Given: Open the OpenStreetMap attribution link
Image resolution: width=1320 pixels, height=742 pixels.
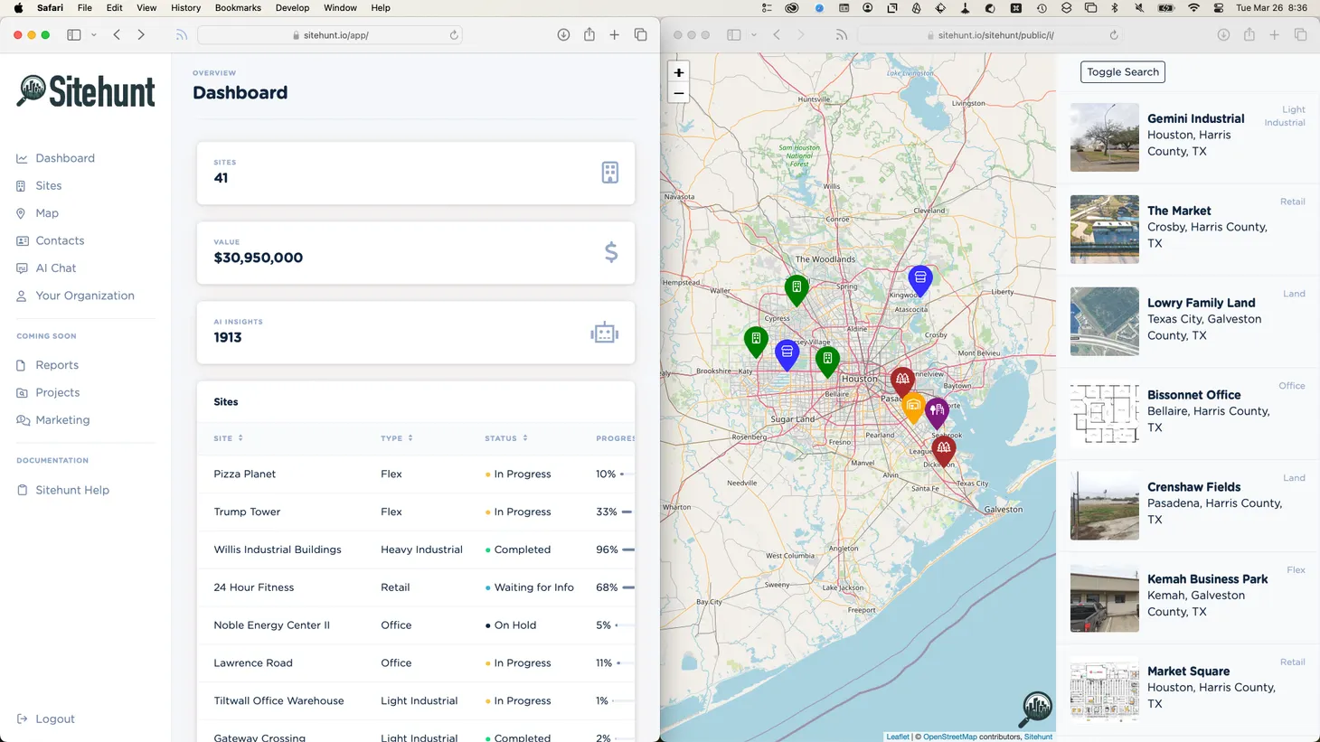Looking at the screenshot, I should (949, 737).
